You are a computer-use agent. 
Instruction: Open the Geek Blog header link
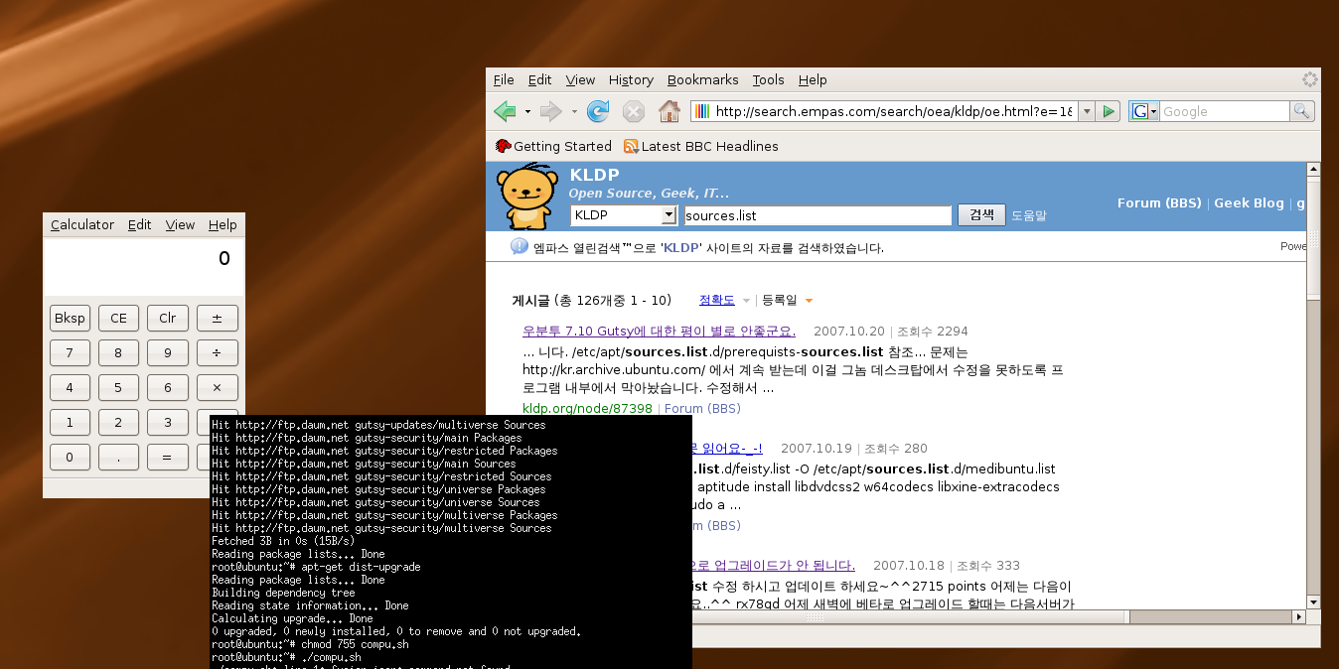coord(1250,202)
